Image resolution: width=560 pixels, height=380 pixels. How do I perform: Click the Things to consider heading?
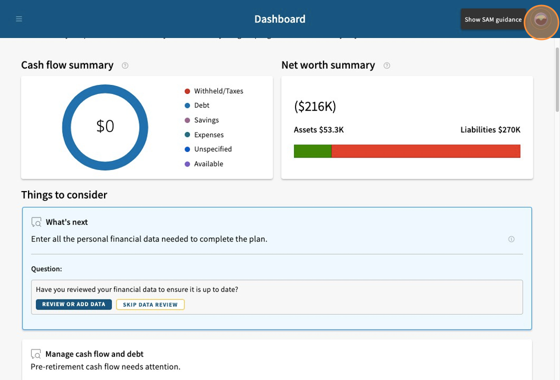click(64, 194)
